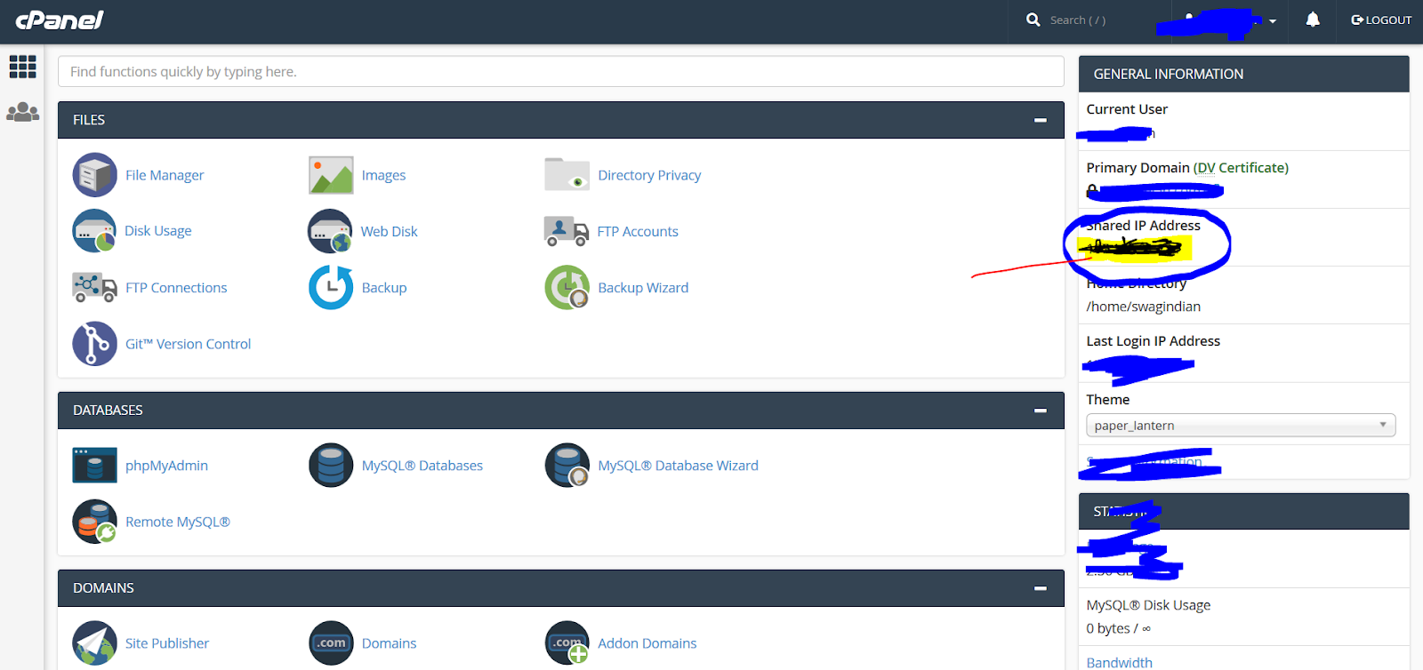The width and height of the screenshot is (1423, 670).
Task: Open the paper_lantern theme dropdown
Action: coord(1241,426)
